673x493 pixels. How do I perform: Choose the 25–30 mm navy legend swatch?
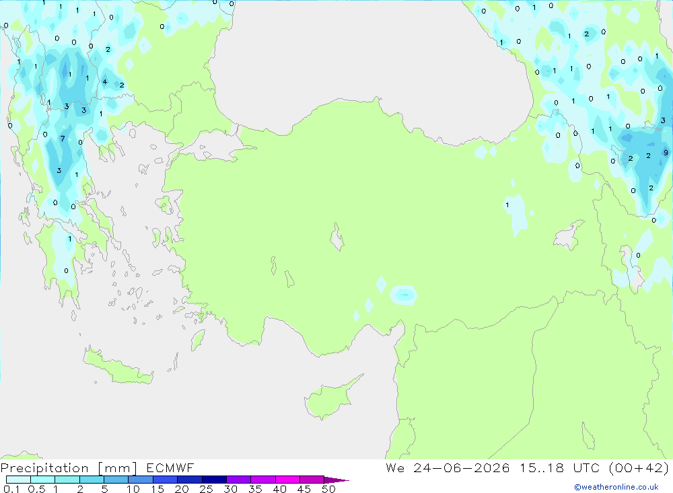214,480
